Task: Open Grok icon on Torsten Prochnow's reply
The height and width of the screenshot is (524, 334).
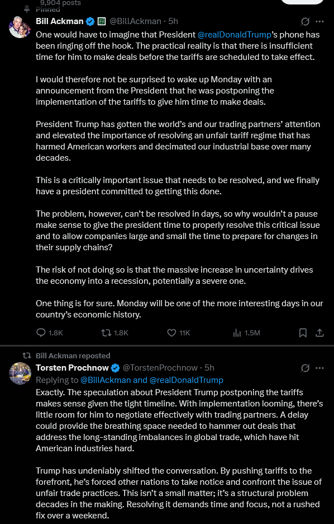Action: tap(305, 368)
